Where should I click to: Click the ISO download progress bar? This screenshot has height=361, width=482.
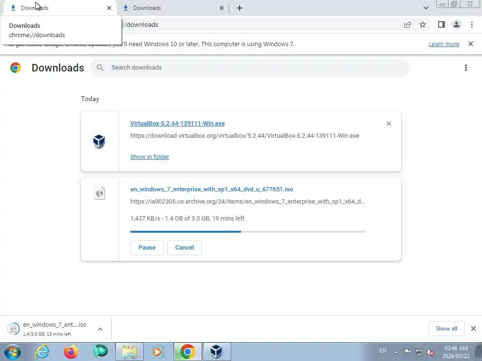[x=248, y=232]
